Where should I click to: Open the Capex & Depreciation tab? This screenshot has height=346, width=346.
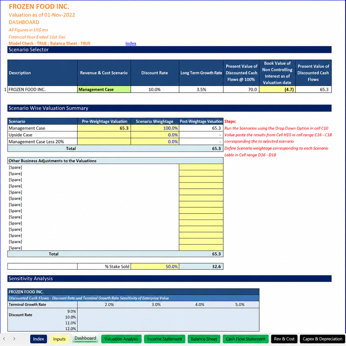(323, 339)
